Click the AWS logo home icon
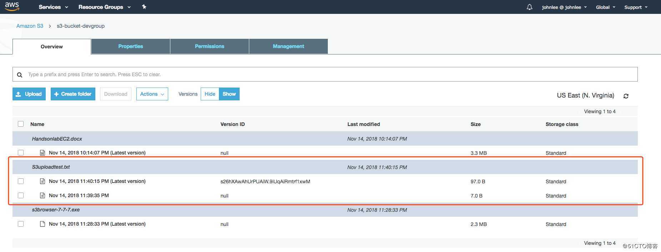The height and width of the screenshot is (252, 661). tap(12, 6)
